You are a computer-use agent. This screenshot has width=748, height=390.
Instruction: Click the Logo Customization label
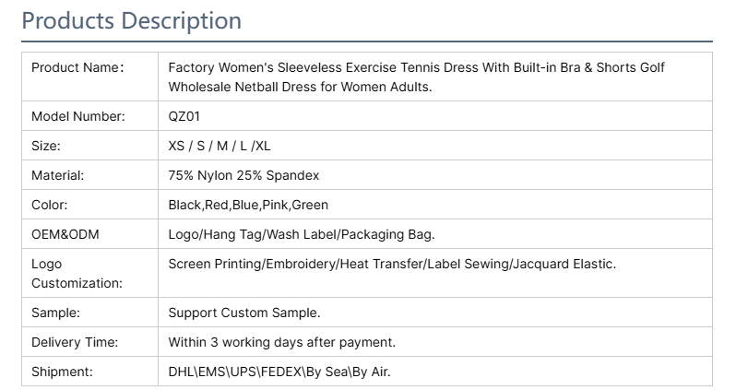tap(77, 274)
